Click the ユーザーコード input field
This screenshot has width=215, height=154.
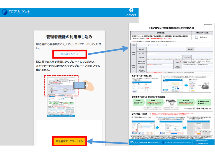coord(202,57)
